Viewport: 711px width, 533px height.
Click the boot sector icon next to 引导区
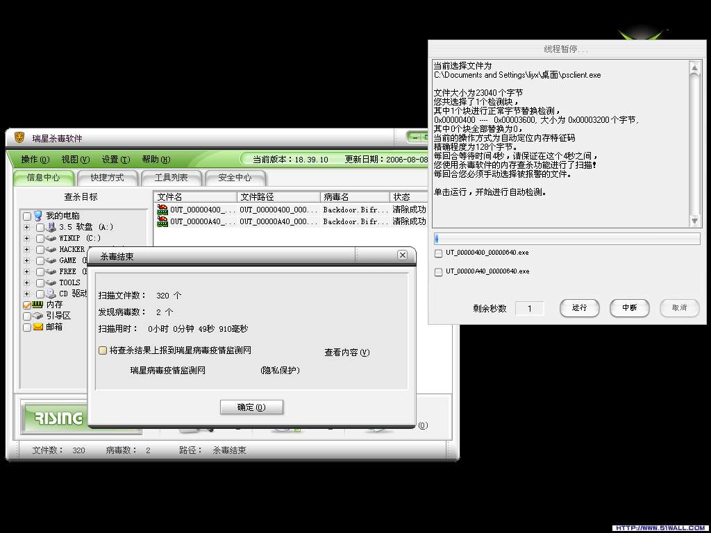(37, 316)
